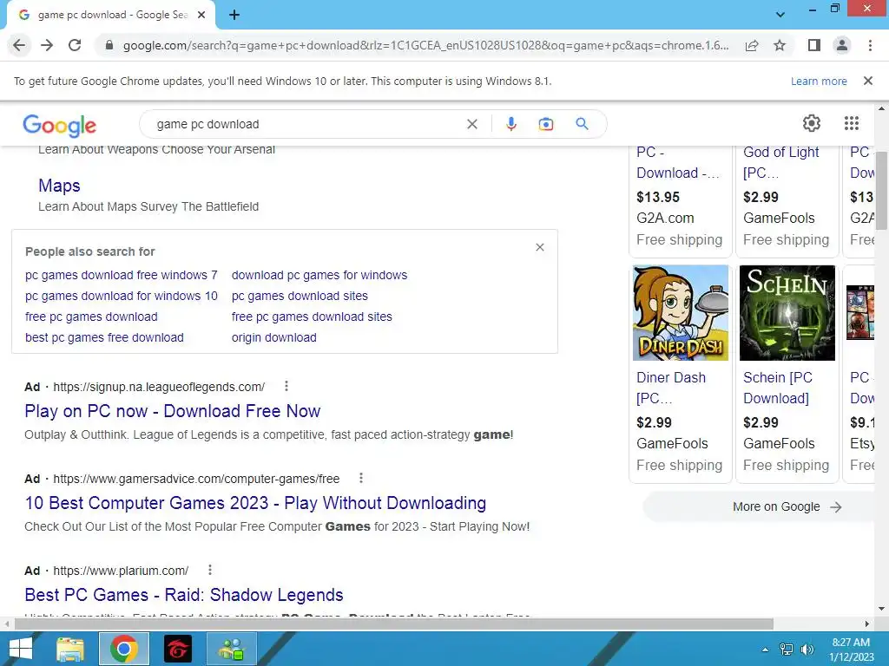This screenshot has width=889, height=666.
Task: Open options menu for plarium.com ad
Action: pyautogui.click(x=210, y=570)
